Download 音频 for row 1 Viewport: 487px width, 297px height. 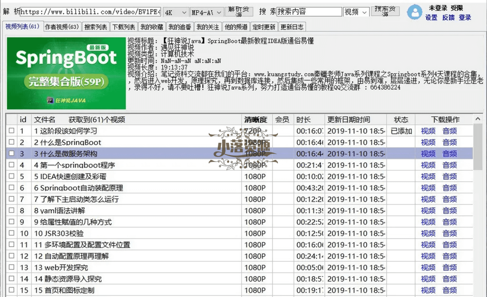coord(449,131)
